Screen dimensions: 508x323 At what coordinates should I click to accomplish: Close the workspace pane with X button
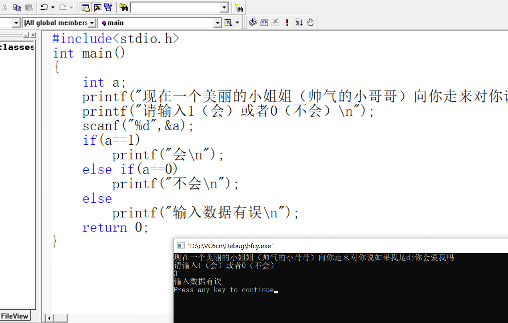coord(33,35)
